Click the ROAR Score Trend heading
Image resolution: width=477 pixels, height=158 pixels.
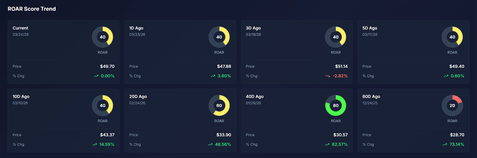(32, 9)
